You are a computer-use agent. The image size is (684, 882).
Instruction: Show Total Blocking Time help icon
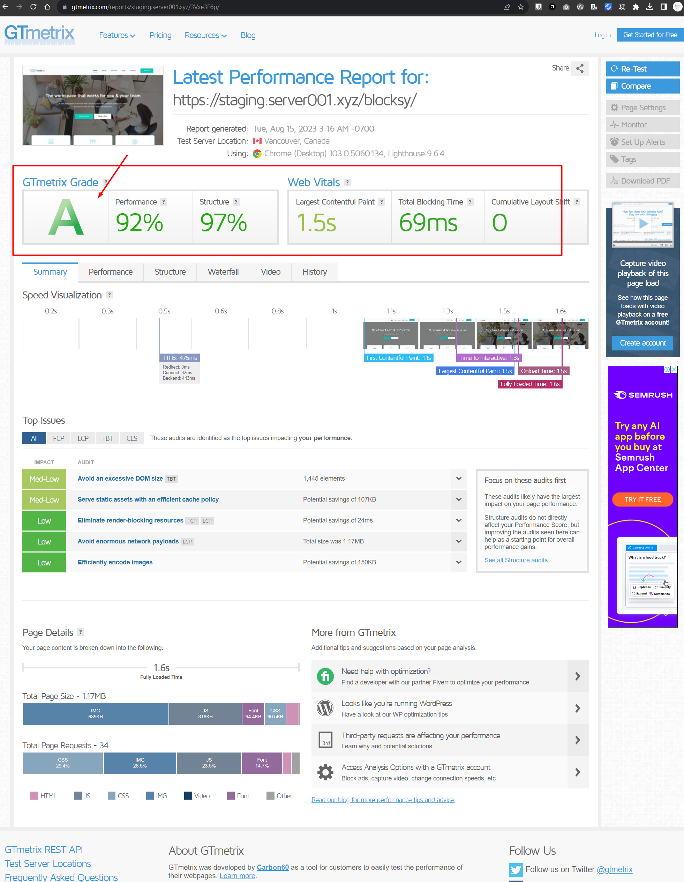tap(470, 202)
